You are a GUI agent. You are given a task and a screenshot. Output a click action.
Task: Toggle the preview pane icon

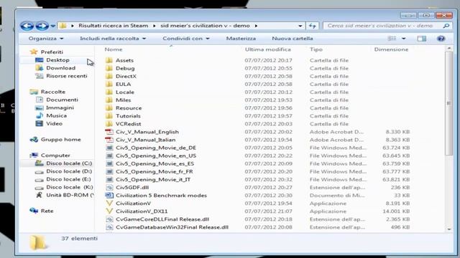tap(422, 38)
